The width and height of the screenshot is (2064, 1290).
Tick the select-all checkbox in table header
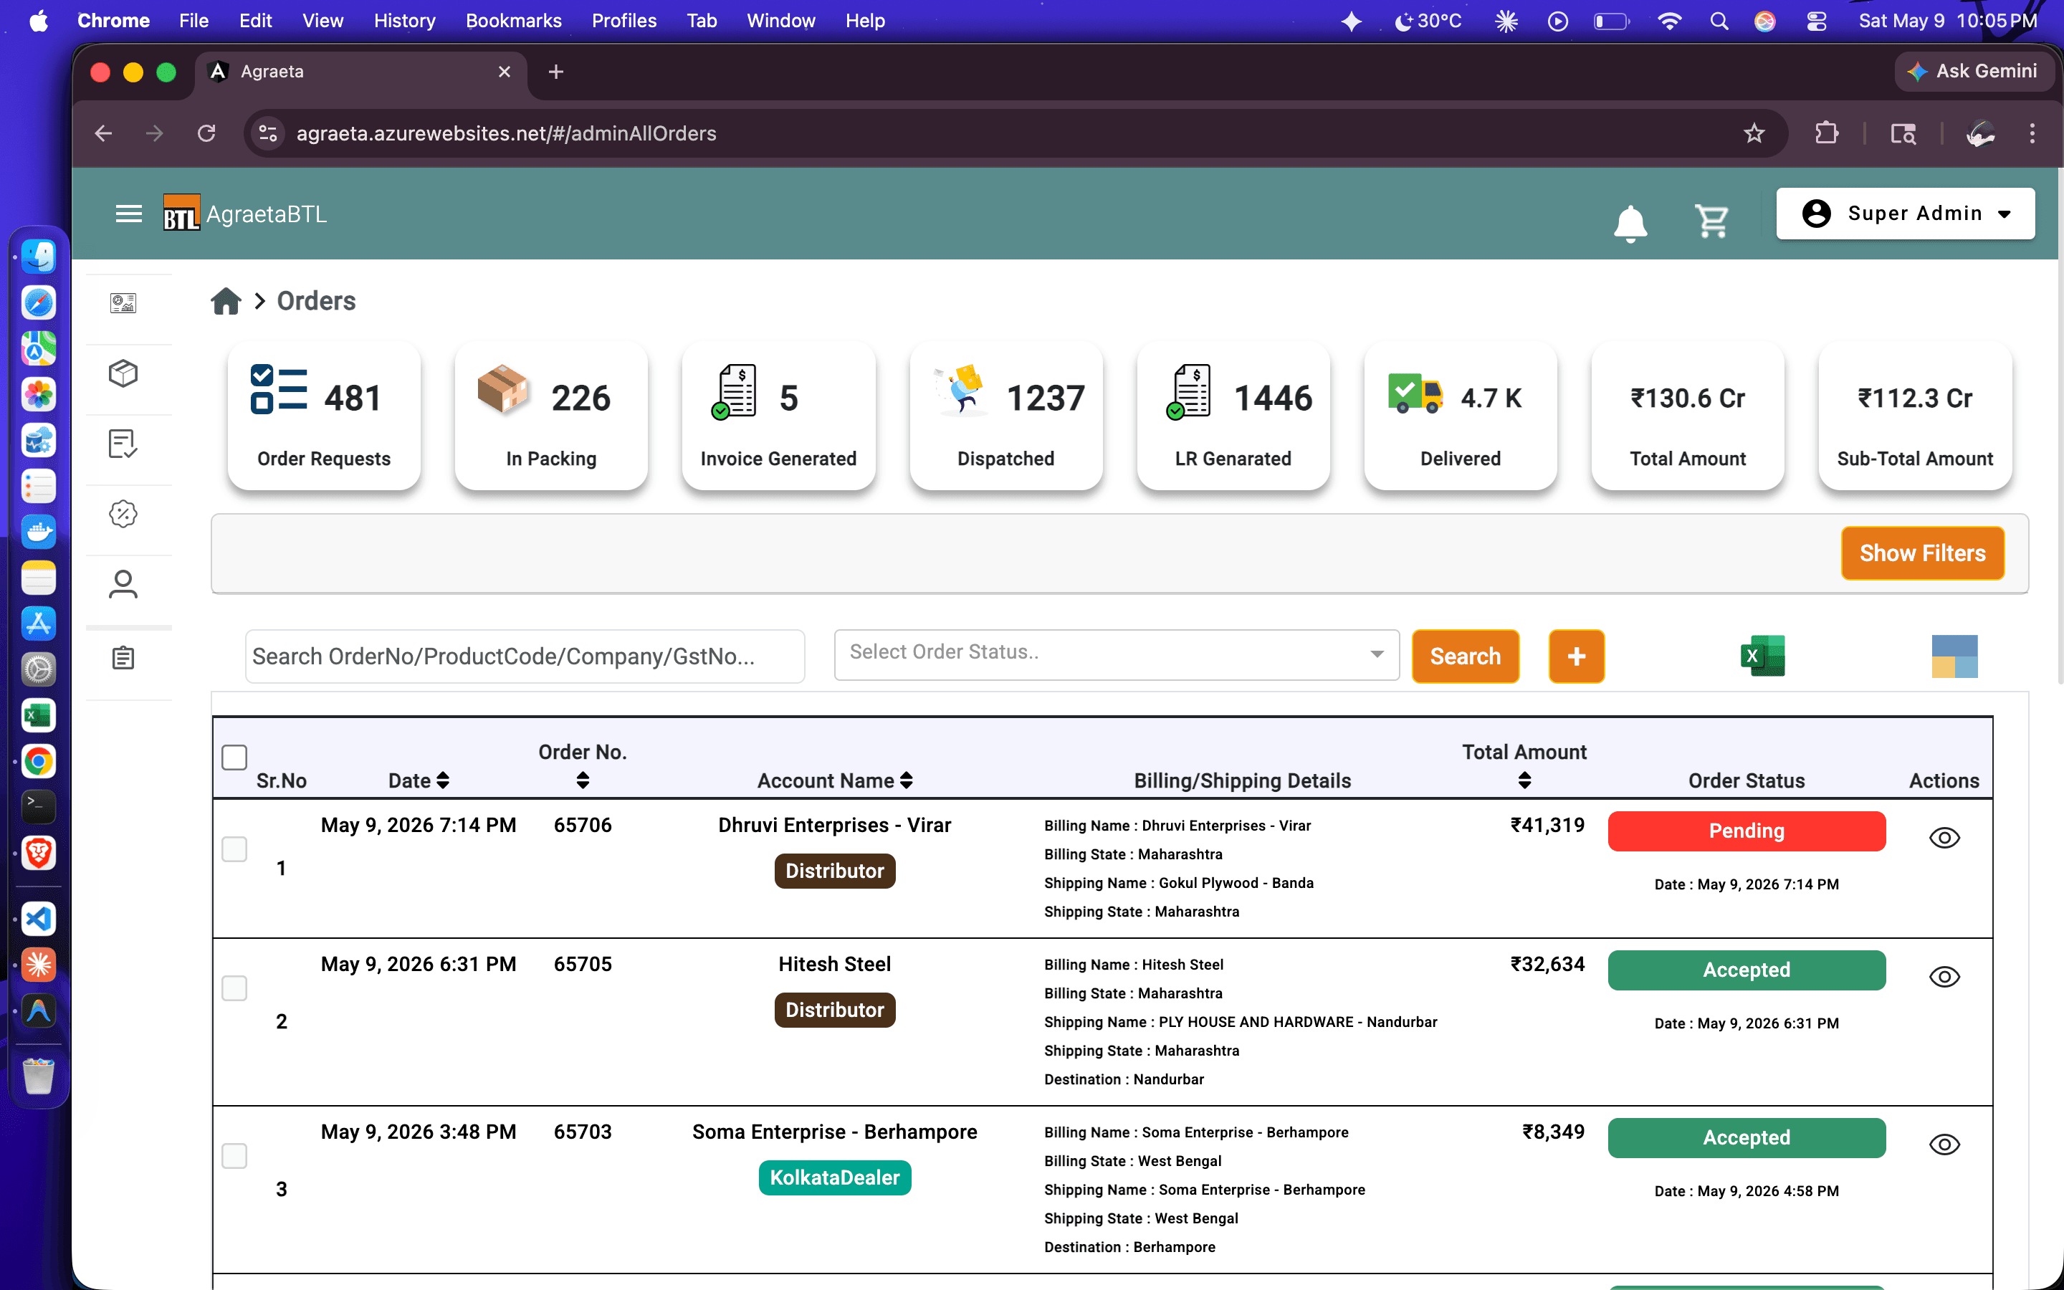tap(234, 757)
